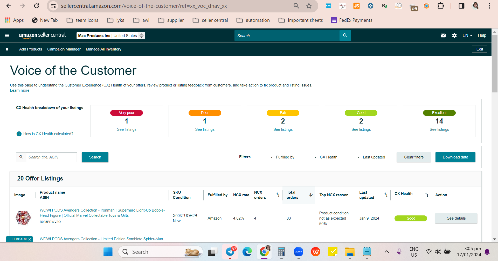Click Clear filters button

tap(414, 157)
